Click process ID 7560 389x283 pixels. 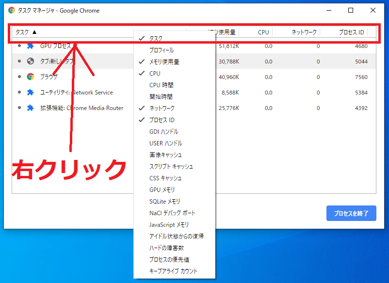(361, 77)
